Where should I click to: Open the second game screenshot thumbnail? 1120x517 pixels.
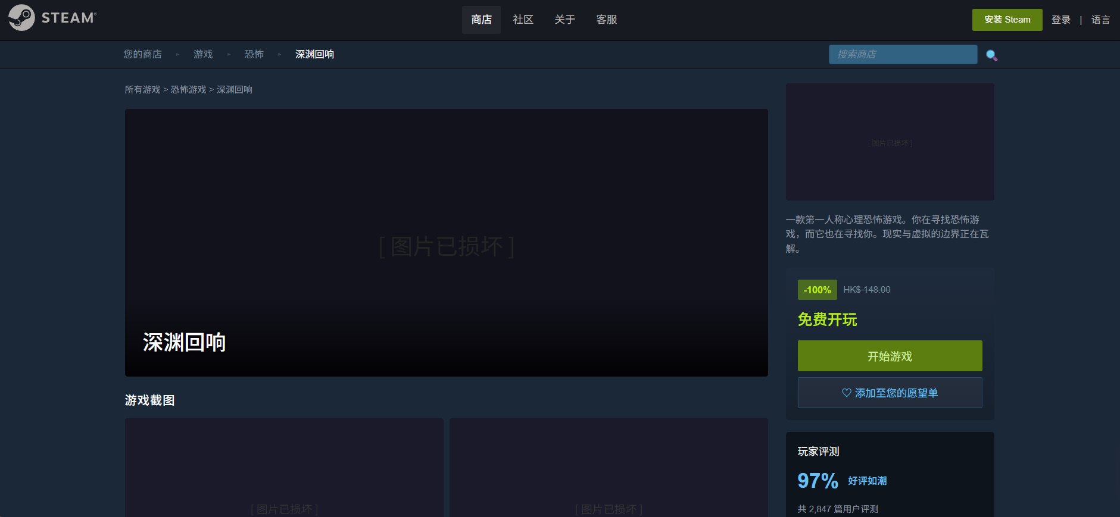(609, 468)
